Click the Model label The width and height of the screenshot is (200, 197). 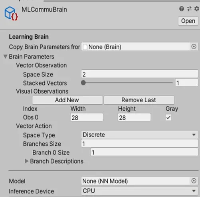click(x=17, y=181)
